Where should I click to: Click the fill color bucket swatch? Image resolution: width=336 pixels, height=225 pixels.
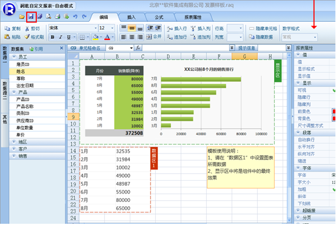click(96, 37)
